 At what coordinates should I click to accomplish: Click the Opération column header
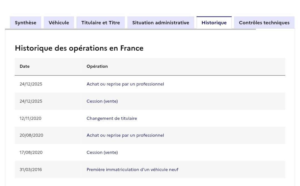tap(97, 66)
